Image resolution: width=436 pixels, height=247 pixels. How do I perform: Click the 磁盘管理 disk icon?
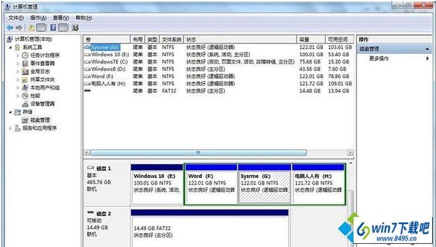(x=26, y=120)
